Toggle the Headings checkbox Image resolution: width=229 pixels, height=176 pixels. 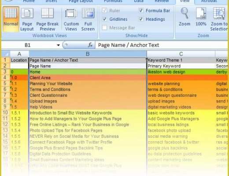pyautogui.click(x=140, y=19)
